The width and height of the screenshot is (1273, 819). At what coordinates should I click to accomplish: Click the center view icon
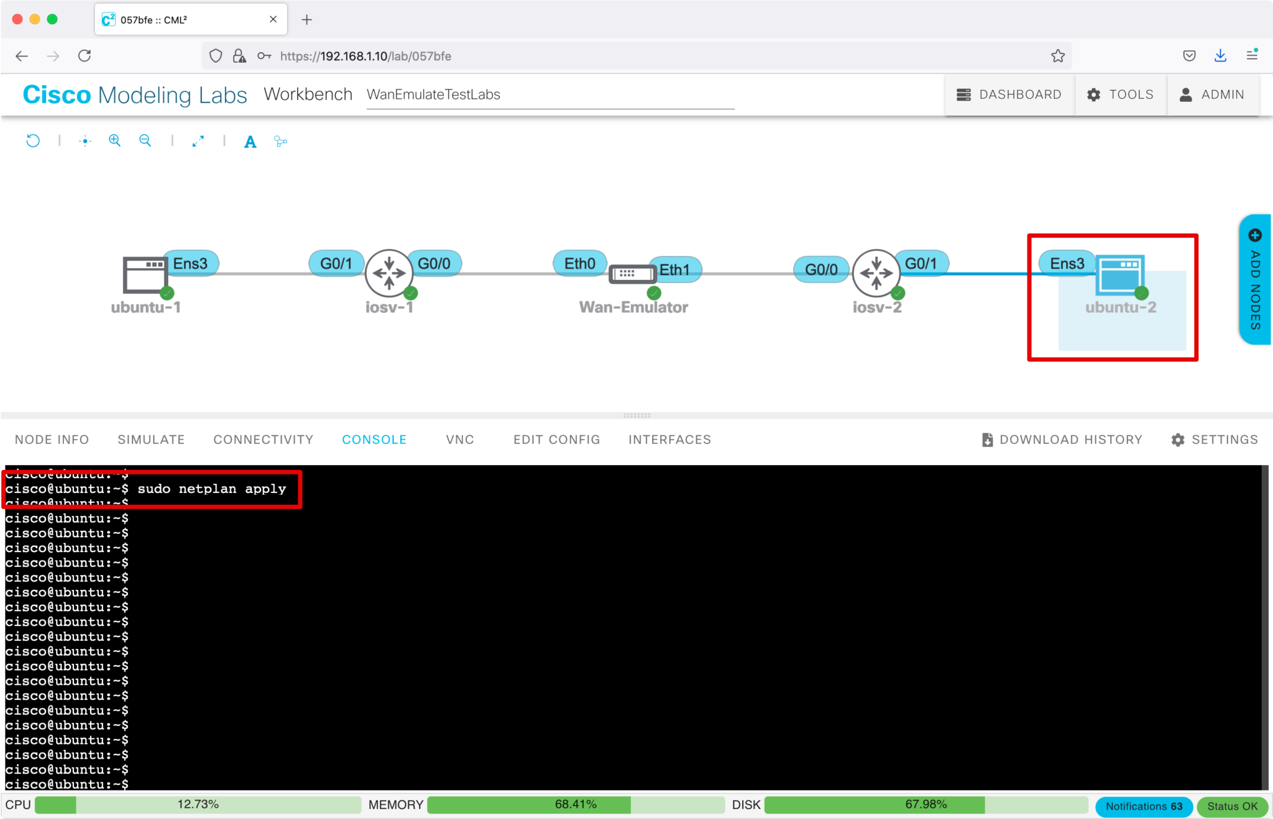(85, 141)
